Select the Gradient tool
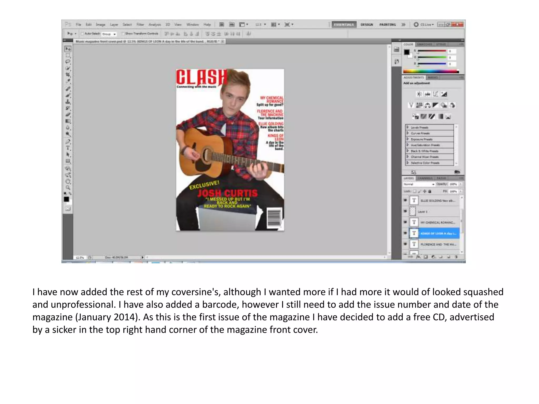Viewport: 539px width, 404px height. (68, 121)
